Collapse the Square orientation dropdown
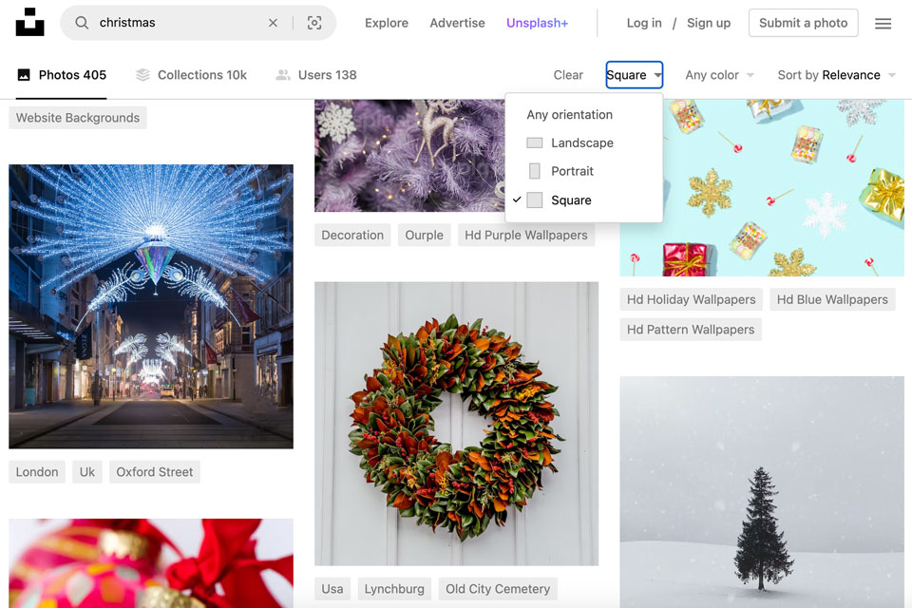This screenshot has width=912, height=608. [634, 75]
